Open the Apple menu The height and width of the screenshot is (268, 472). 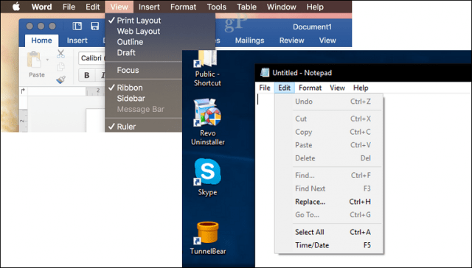(16, 7)
